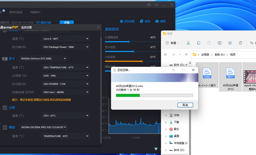
Task: Expand the 下载 tree node
Action: 166,122
